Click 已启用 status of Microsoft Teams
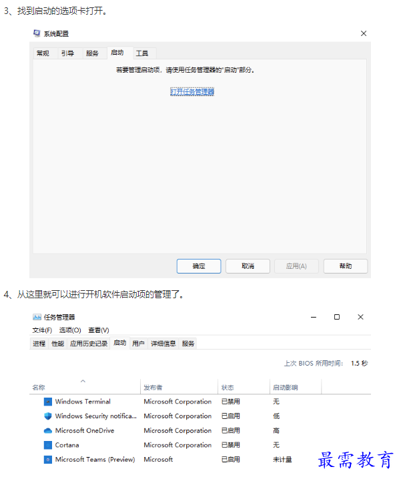 click(x=231, y=460)
